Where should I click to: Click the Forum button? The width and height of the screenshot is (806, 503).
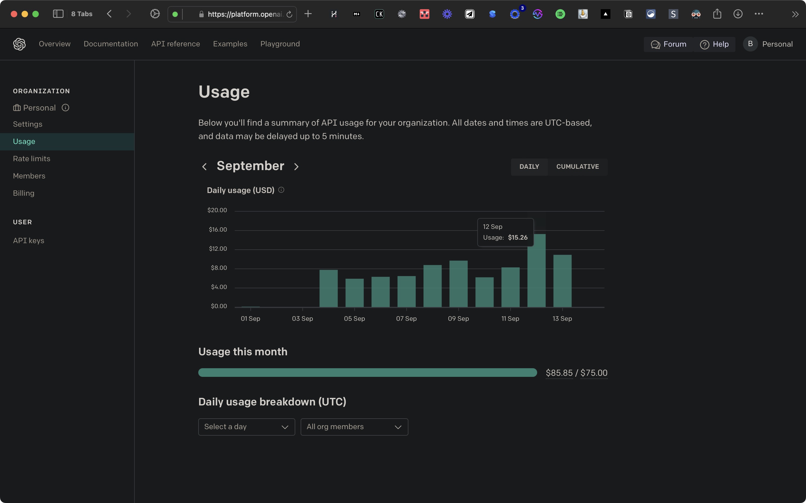pyautogui.click(x=668, y=44)
